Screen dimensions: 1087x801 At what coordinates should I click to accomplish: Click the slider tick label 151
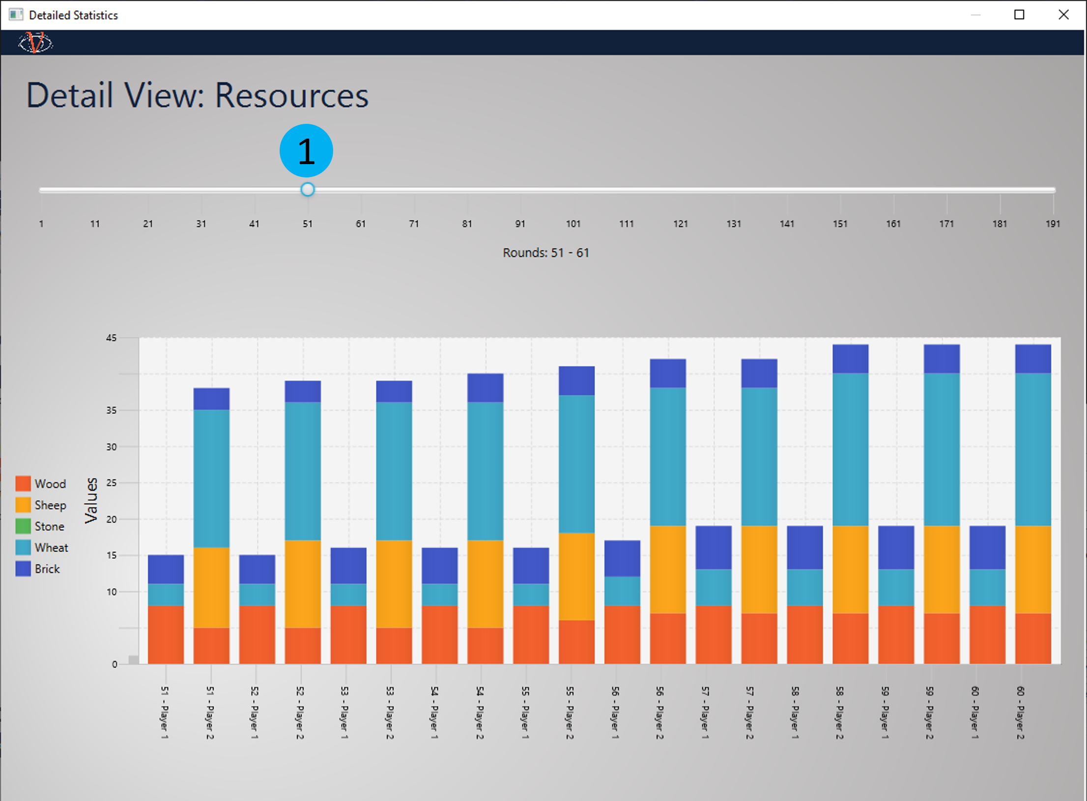click(840, 224)
